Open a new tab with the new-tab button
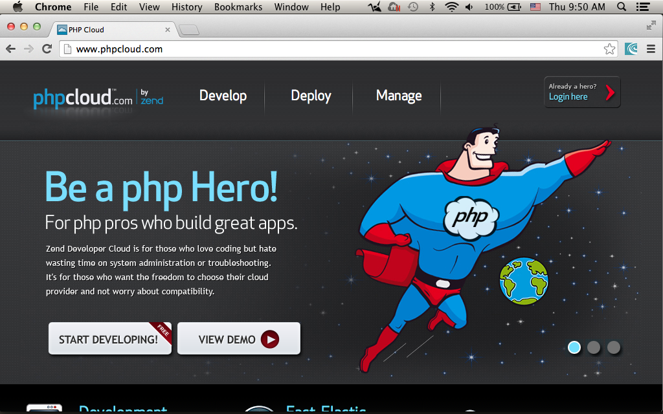The width and height of the screenshot is (663, 414). 189,30
